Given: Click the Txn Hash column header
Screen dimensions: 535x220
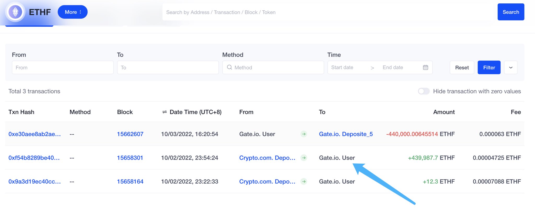Looking at the screenshot, I should click(21, 112).
